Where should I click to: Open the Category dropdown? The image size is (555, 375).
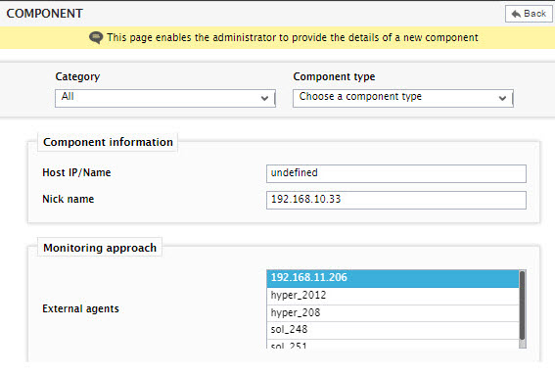point(165,98)
